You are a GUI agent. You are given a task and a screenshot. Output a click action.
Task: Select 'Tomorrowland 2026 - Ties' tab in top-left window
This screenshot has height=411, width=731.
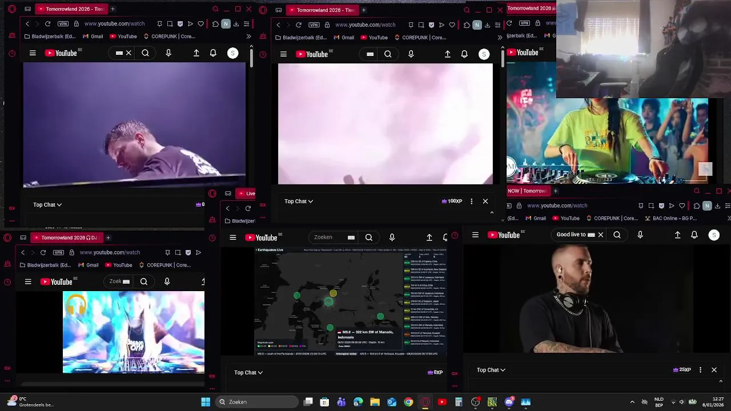pos(71,9)
